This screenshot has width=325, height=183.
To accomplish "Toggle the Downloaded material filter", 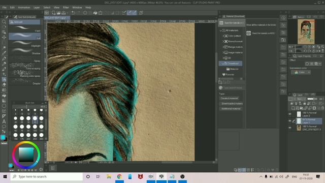I will click(x=231, y=104).
